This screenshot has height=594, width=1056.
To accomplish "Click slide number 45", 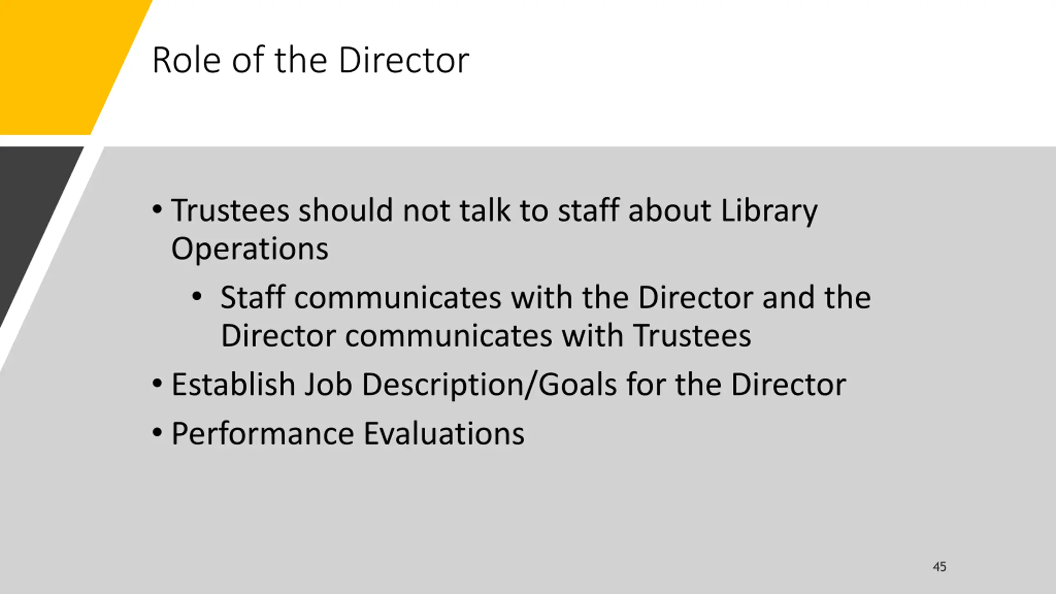I will (939, 567).
